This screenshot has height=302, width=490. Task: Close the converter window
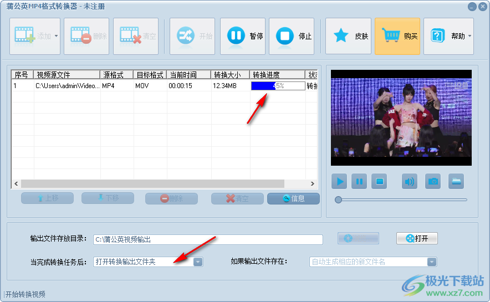point(483,7)
